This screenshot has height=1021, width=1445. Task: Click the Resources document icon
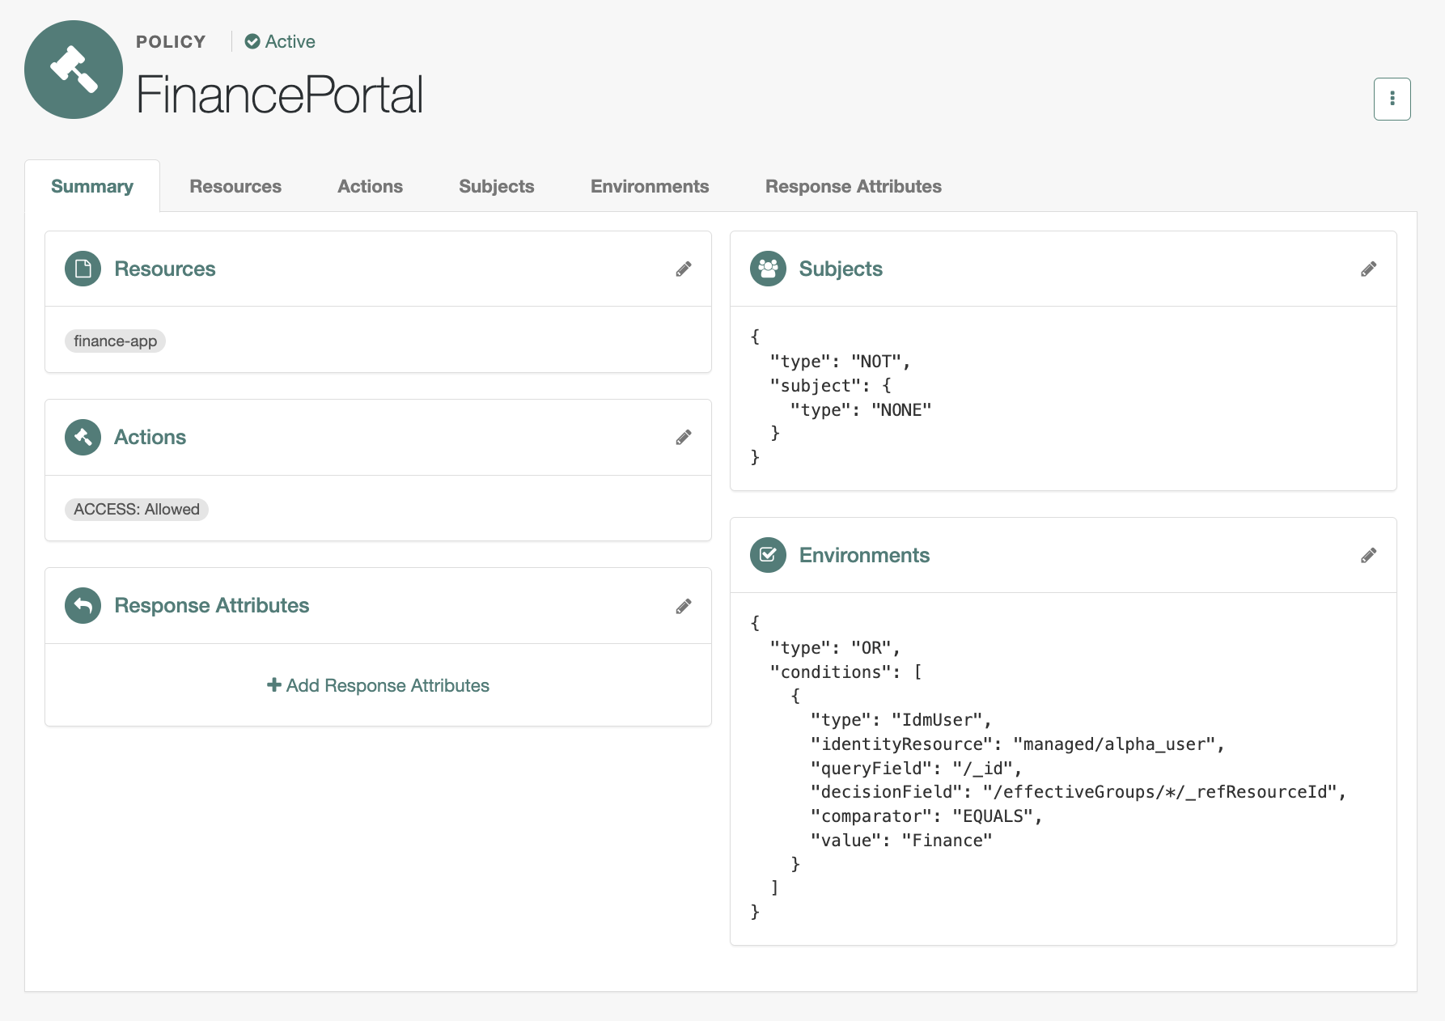(x=83, y=269)
